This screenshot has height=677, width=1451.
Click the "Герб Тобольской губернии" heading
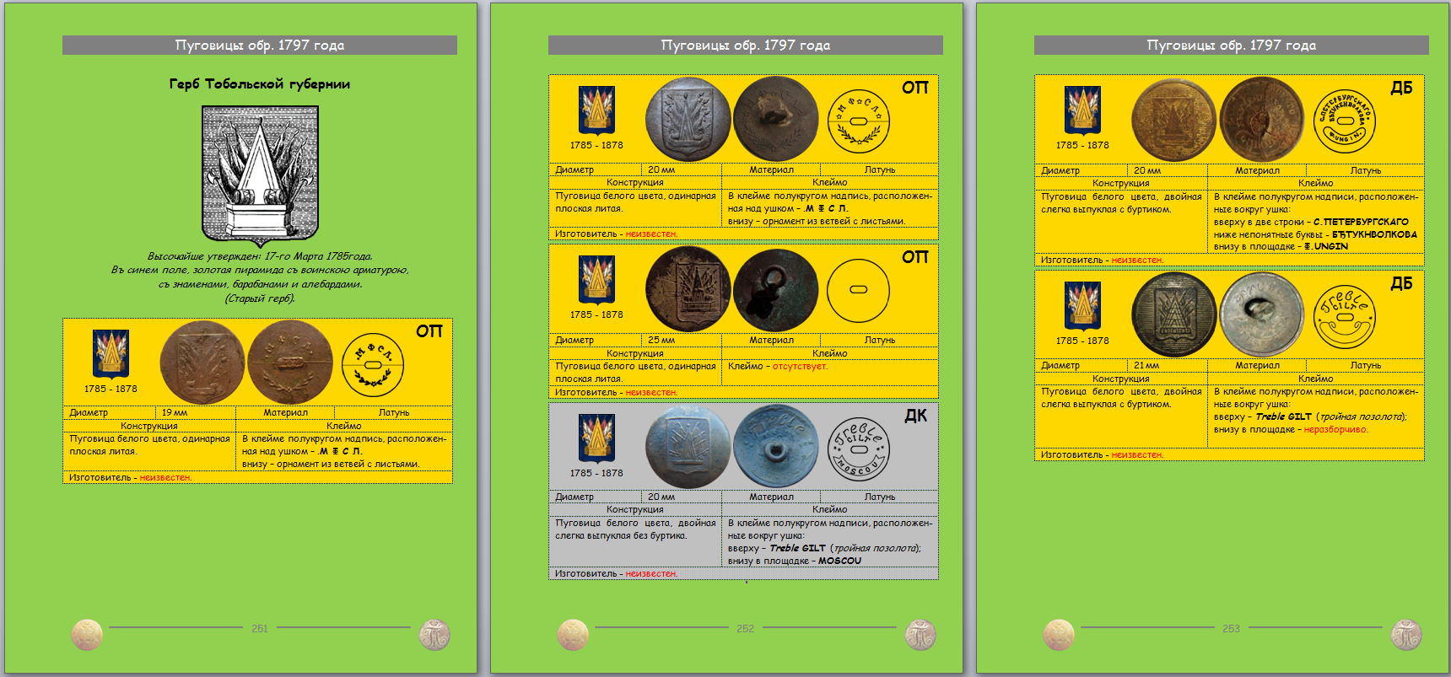pos(260,84)
